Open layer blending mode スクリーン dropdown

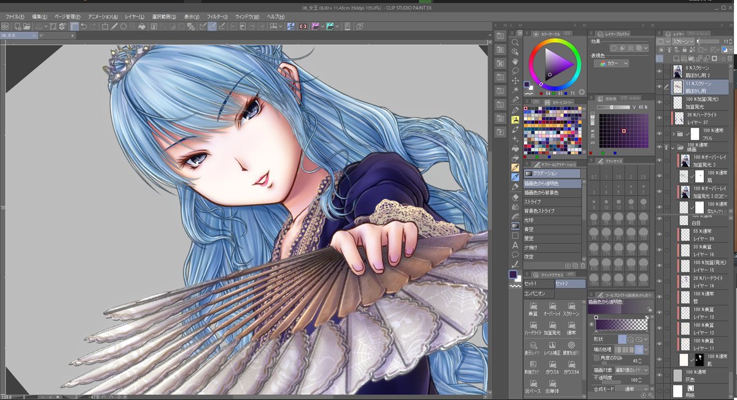tap(683, 42)
